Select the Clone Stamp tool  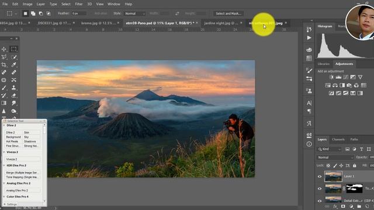pos(13,87)
